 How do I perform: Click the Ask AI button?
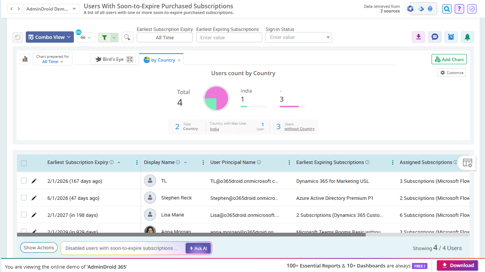198,248
